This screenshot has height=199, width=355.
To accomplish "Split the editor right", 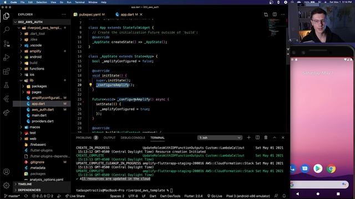I will (x=275, y=14).
